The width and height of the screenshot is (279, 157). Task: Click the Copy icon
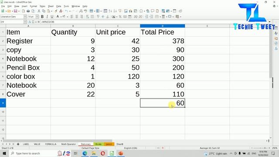pos(44,11)
